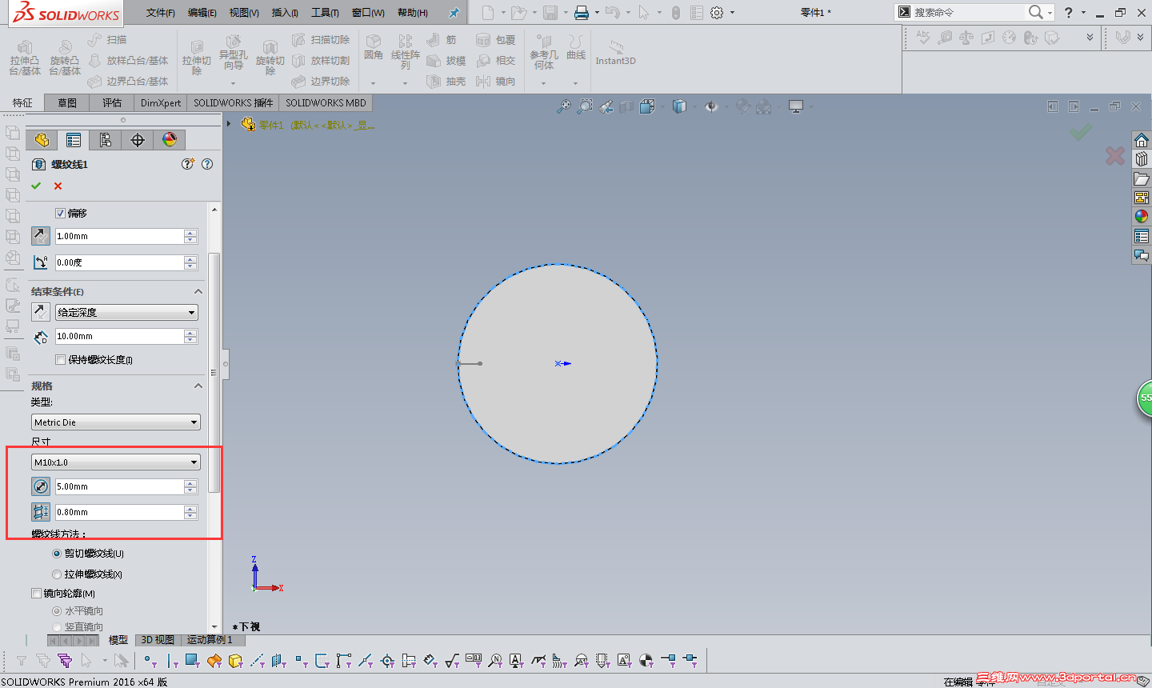Open the 异型孔向导 hole wizard
The height and width of the screenshot is (688, 1152).
tap(233, 53)
